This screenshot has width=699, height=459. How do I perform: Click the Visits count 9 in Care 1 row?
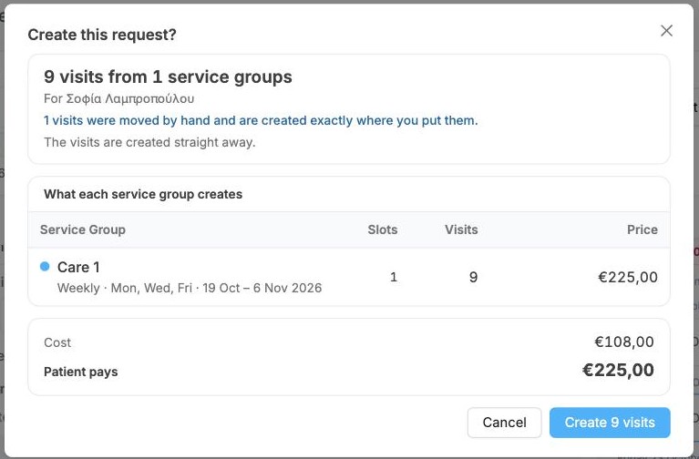[473, 277]
